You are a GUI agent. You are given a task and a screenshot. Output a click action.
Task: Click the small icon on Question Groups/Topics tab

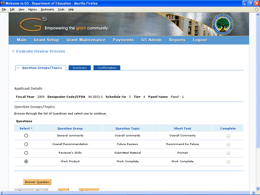18,68
